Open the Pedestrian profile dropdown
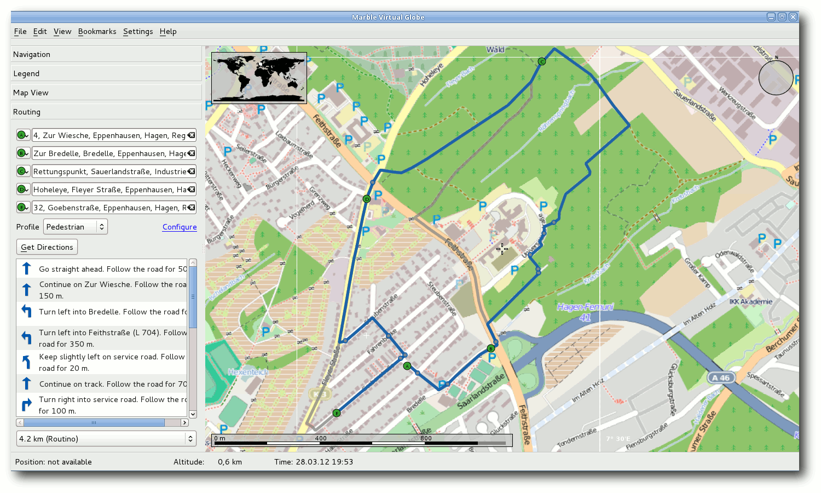 tap(76, 227)
